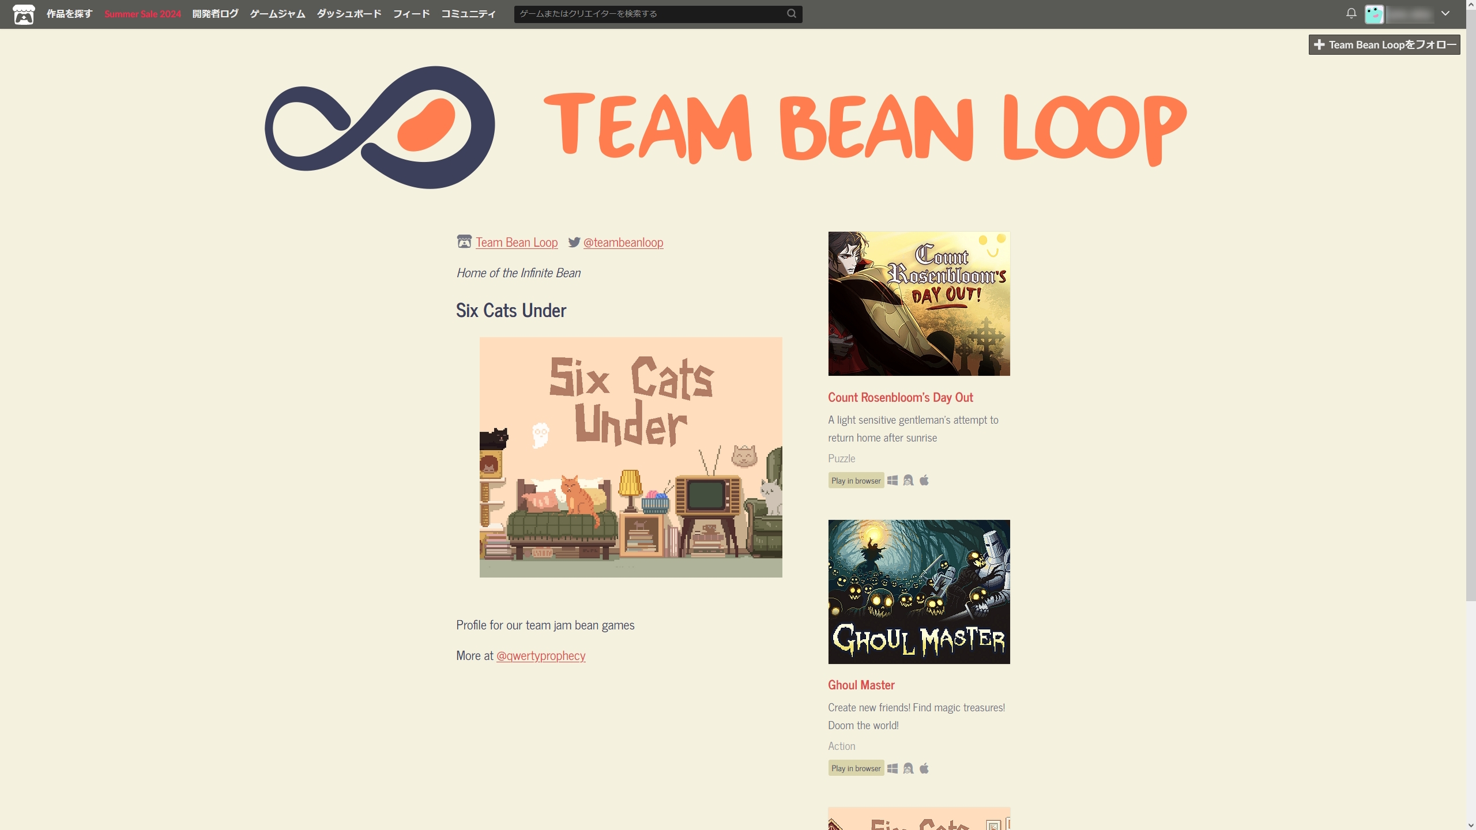Click 'Profile for our team jam bean games' text

coord(545,625)
